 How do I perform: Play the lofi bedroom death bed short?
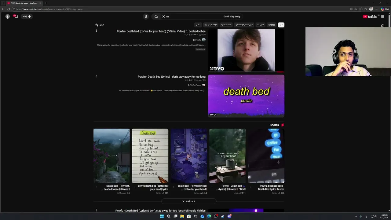click(189, 156)
